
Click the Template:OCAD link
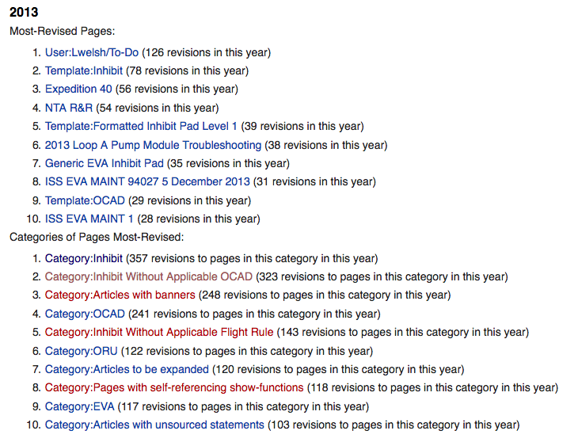[85, 200]
